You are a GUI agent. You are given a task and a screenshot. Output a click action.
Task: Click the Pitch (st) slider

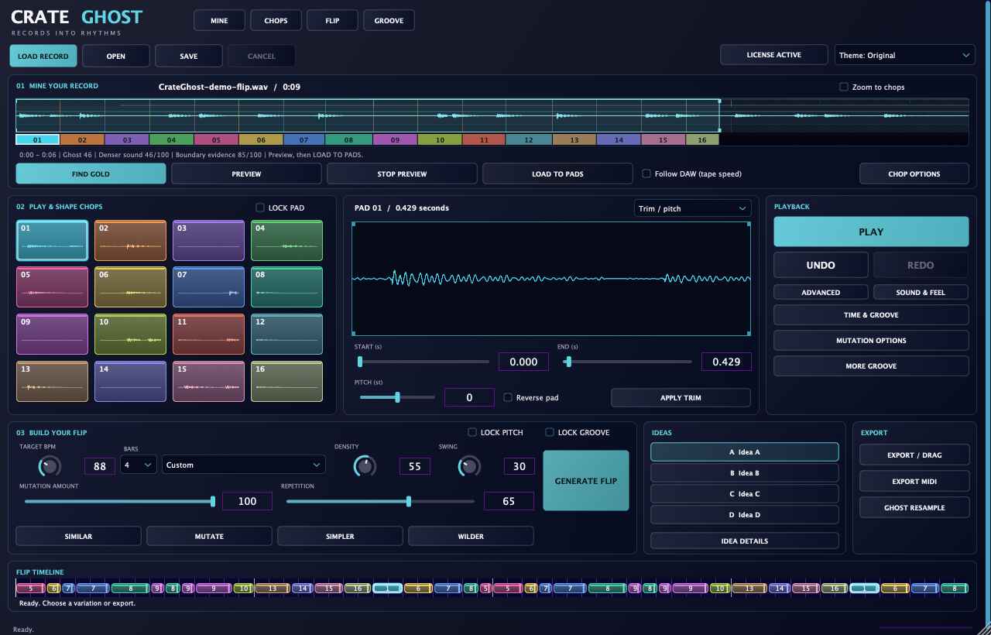[397, 397]
